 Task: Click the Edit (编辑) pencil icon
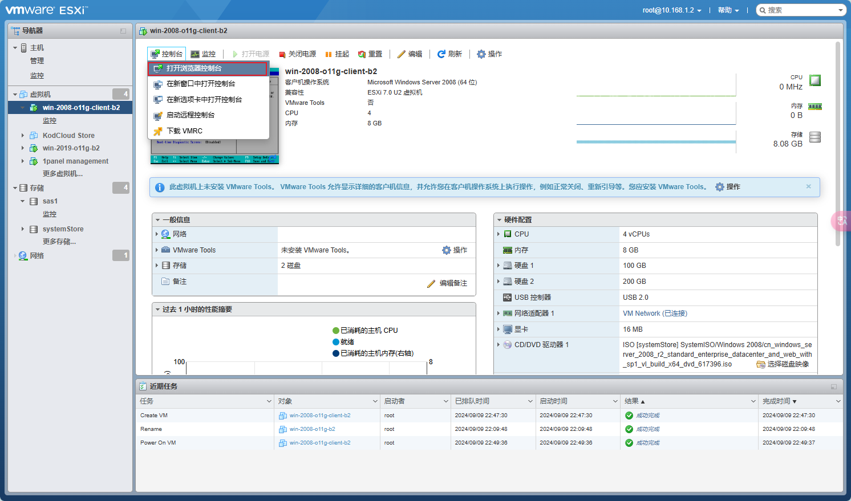coord(402,54)
